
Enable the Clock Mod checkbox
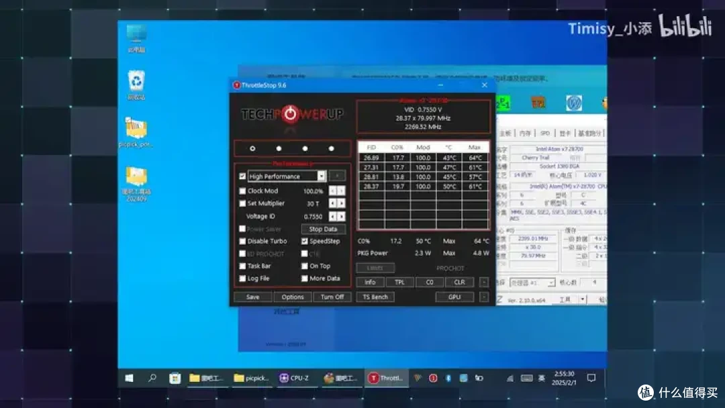pos(242,191)
